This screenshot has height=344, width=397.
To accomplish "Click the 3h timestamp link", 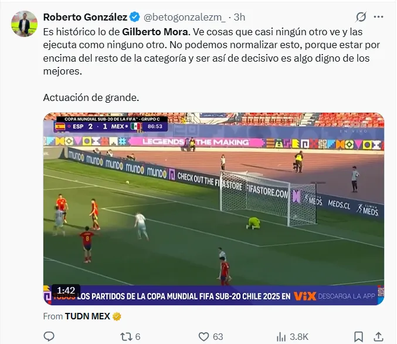I will [239, 17].
